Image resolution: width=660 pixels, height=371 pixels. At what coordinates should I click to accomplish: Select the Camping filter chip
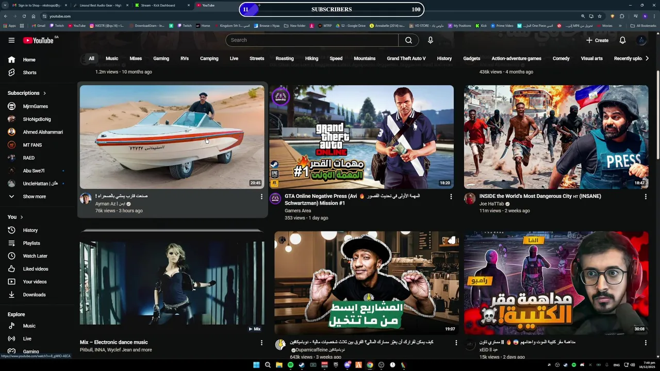[x=209, y=59]
